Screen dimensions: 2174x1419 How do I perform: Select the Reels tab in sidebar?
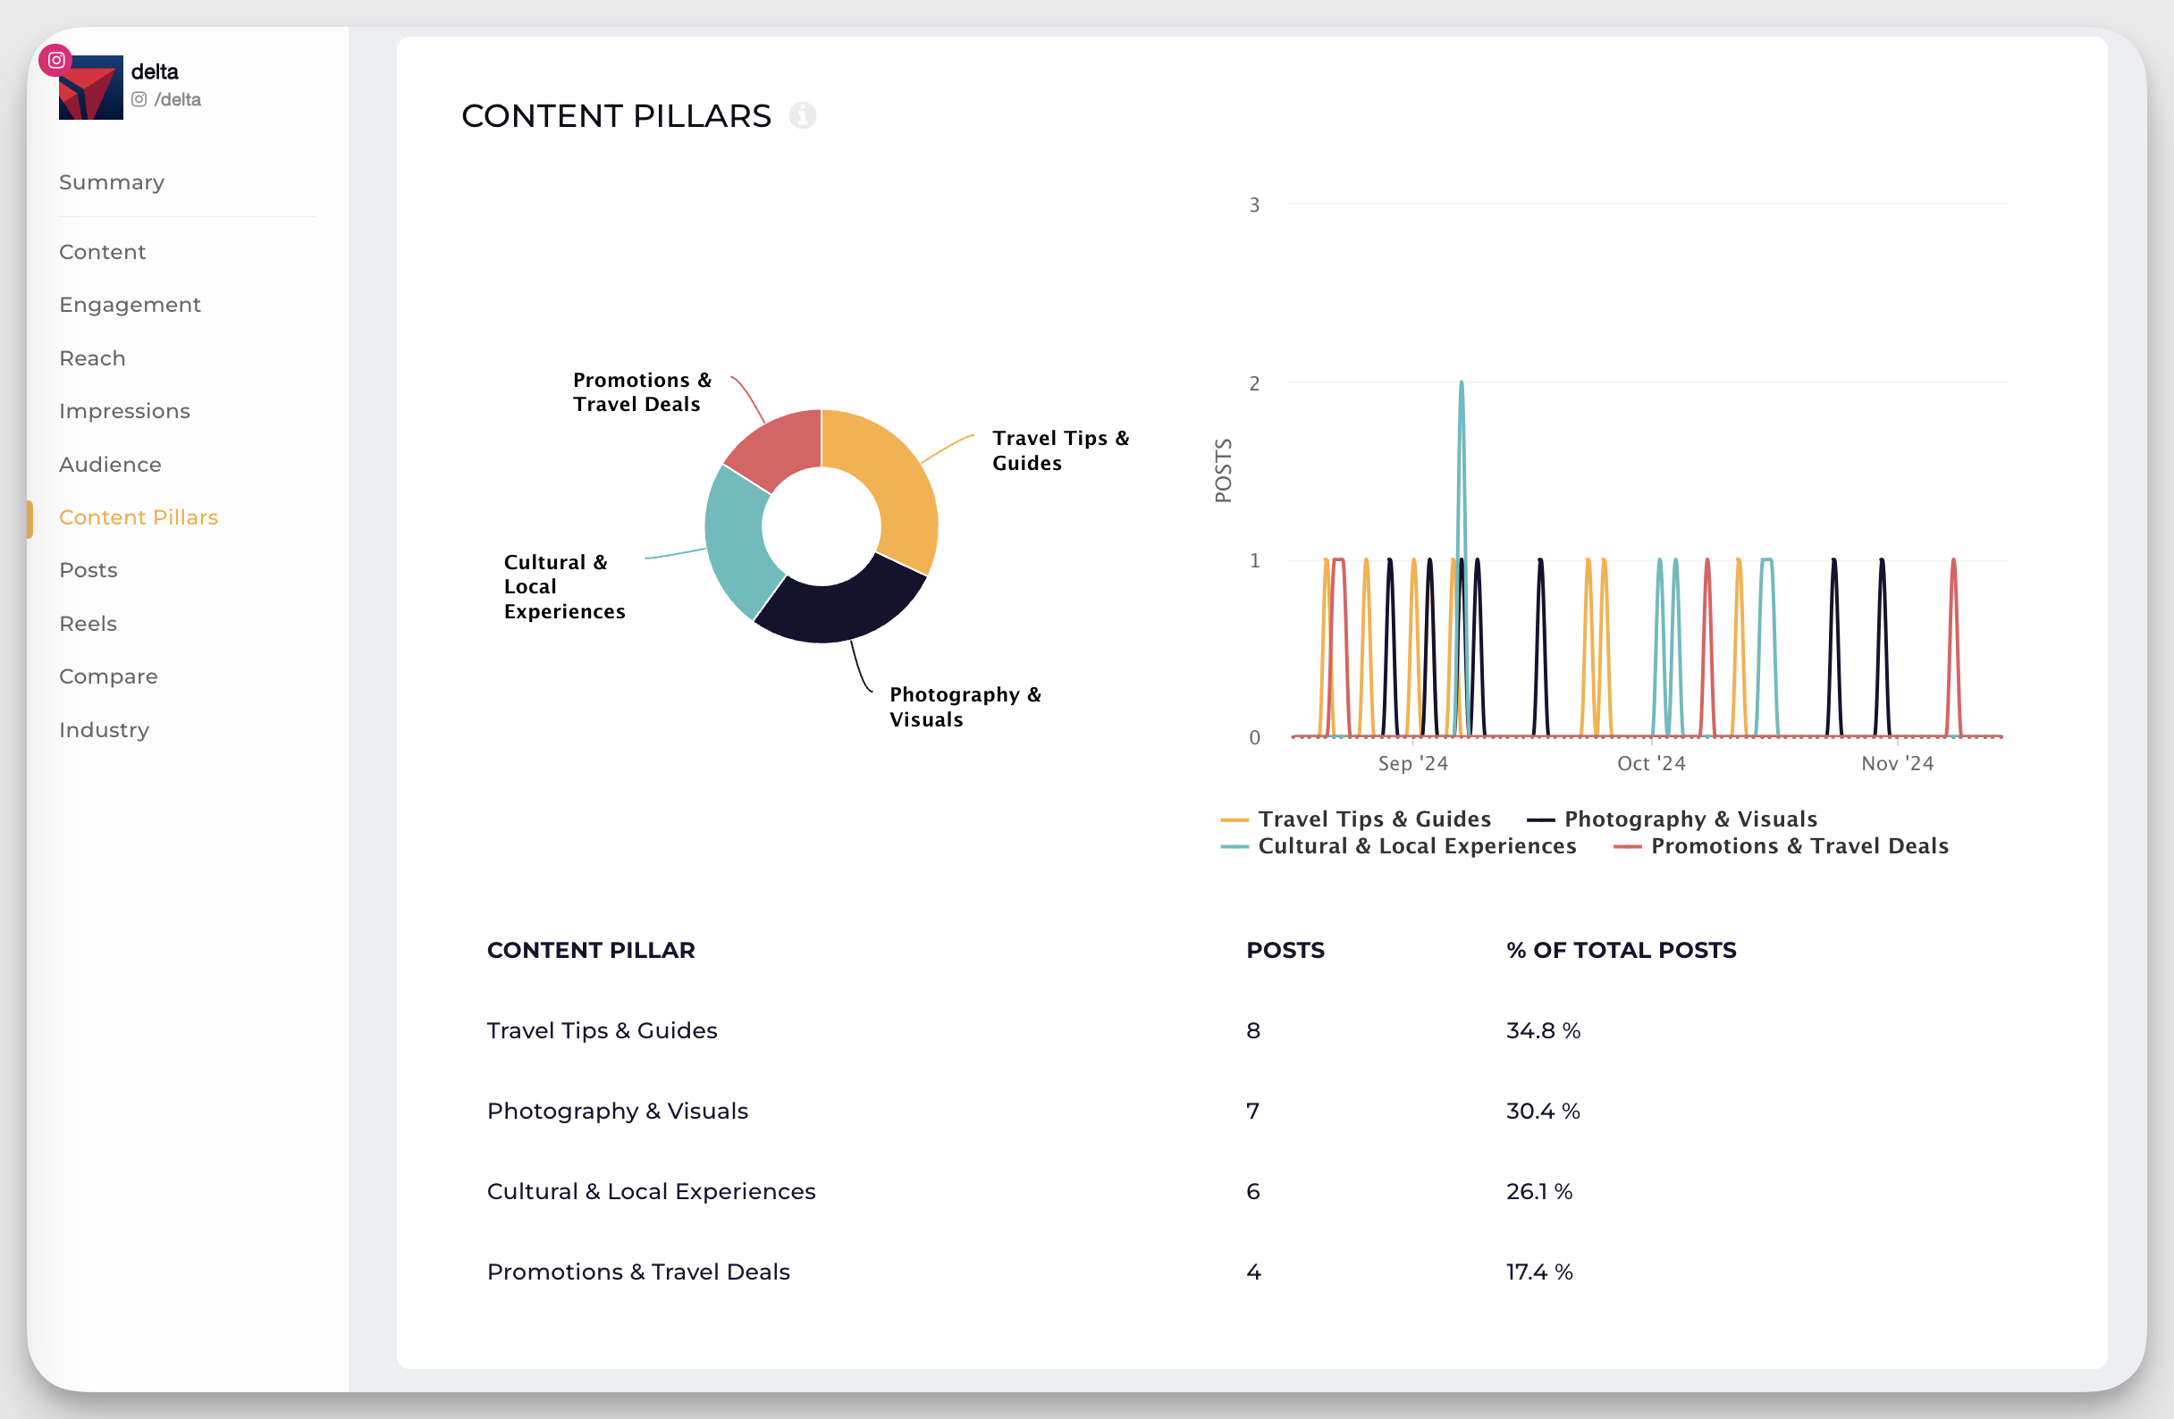pyautogui.click(x=87, y=623)
